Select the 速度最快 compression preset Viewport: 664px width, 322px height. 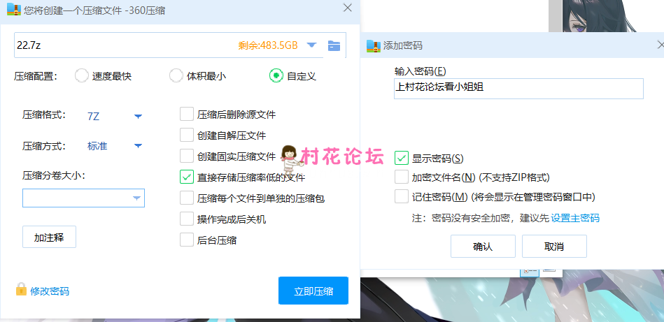click(x=81, y=76)
